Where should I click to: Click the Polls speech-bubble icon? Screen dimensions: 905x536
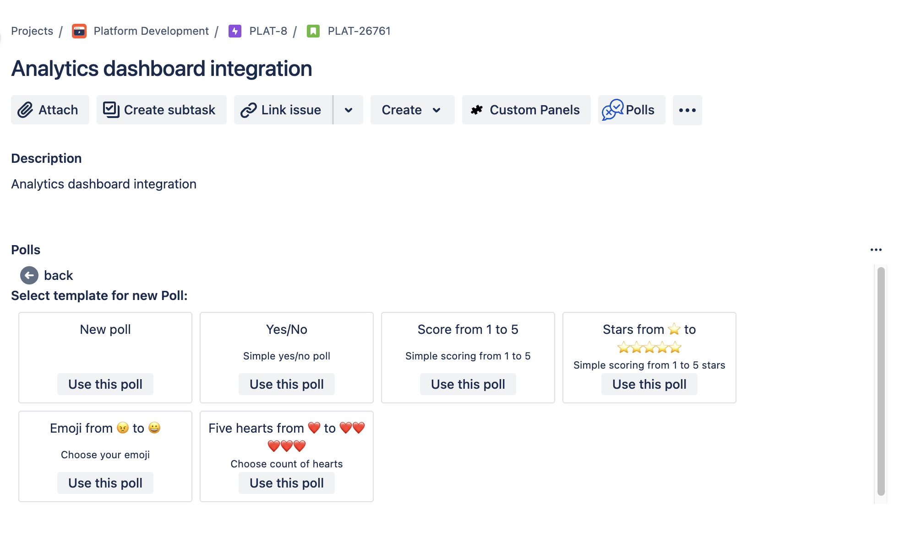click(612, 110)
